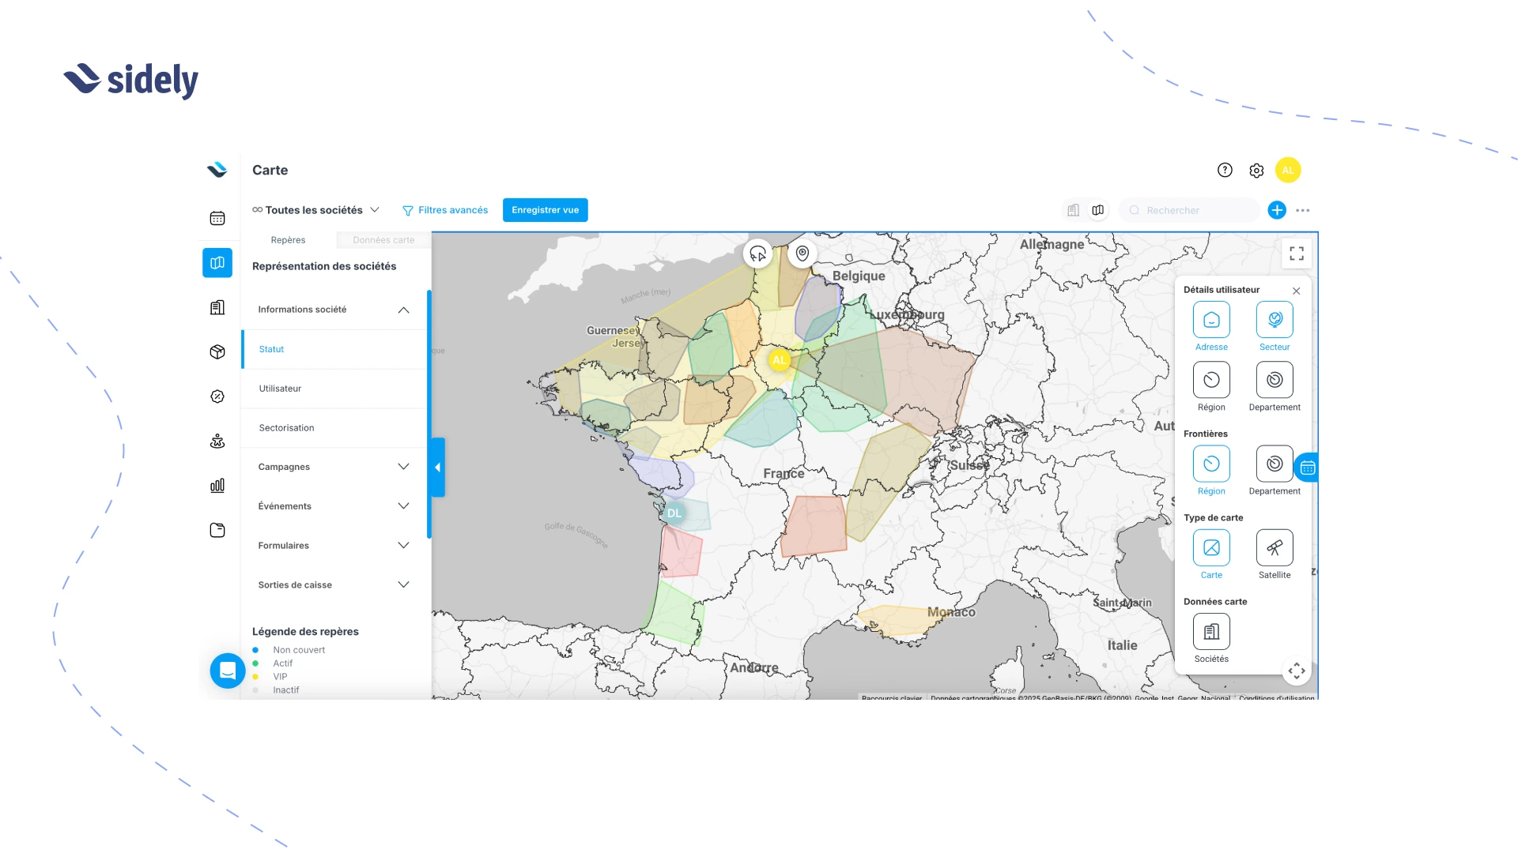Open the bar chart reports icon in sidebar
The image size is (1518, 853).
tap(217, 486)
